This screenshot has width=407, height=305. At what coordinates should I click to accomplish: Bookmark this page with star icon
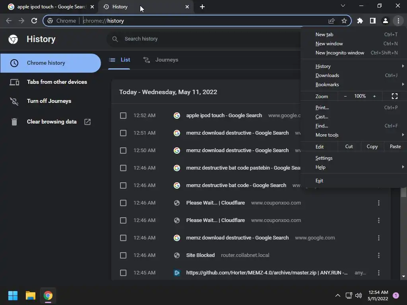pos(344,21)
